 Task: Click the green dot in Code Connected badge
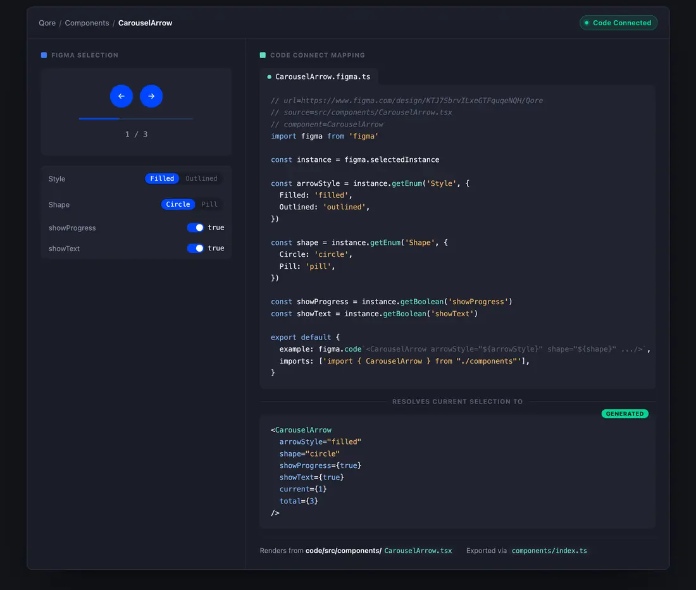point(587,23)
